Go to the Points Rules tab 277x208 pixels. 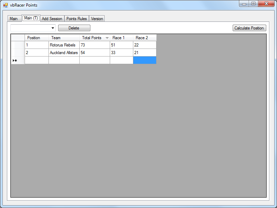click(77, 19)
